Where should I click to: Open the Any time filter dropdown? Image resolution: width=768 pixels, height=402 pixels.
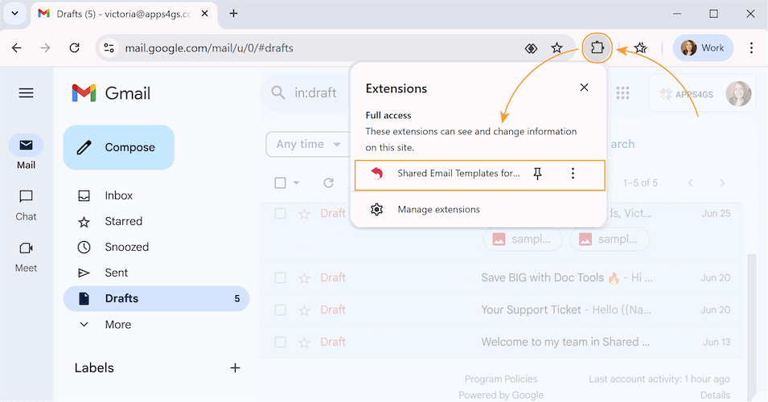point(308,145)
